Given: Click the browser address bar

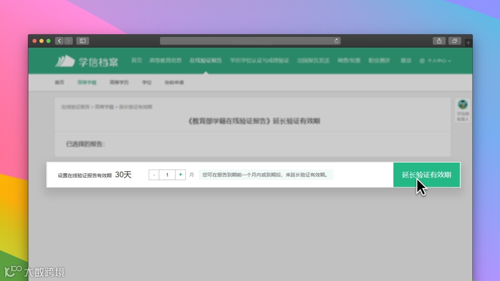Looking at the screenshot, I should [x=250, y=41].
